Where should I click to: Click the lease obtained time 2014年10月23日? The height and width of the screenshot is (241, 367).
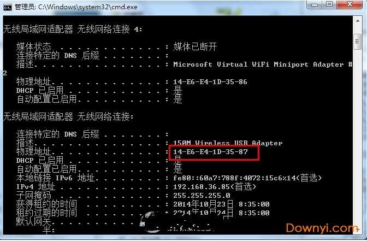(x=203, y=204)
